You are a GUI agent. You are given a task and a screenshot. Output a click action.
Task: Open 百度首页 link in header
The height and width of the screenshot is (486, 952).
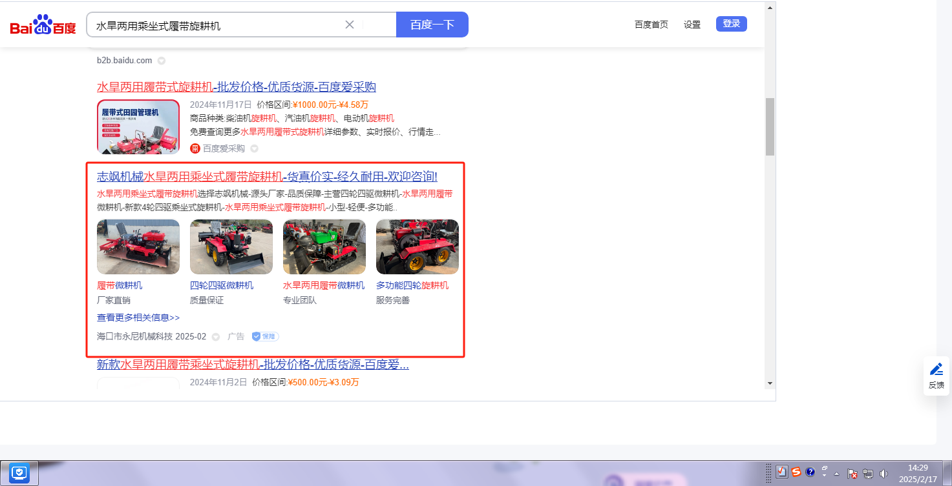coord(651,25)
